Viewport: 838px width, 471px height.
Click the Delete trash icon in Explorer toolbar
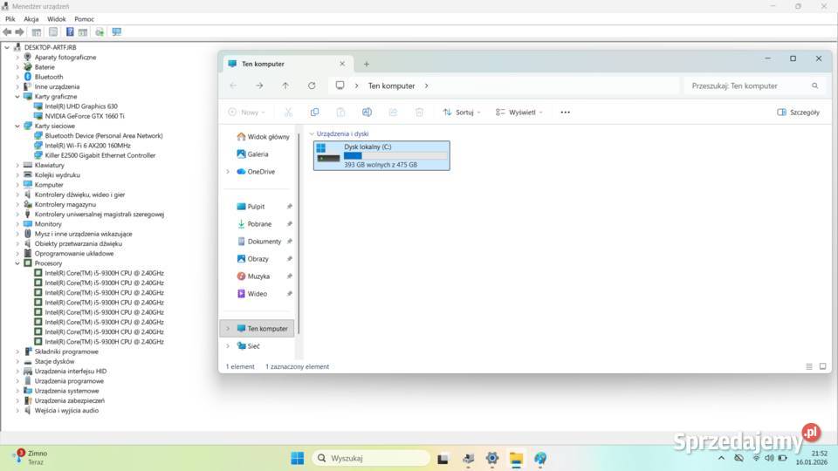[x=419, y=113]
